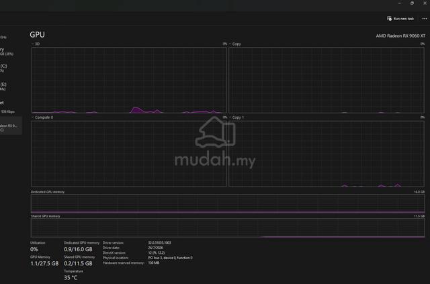Click the Copy 1 usage graph
Image resolution: width=430 pixels, height=284 pixels.
[x=327, y=154]
